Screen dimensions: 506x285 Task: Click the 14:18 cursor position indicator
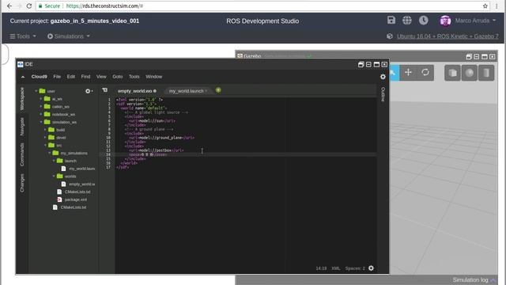(x=321, y=268)
